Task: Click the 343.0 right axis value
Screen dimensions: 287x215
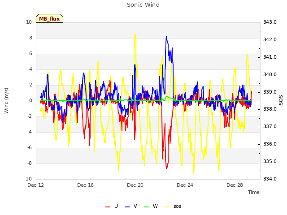Action: [x=270, y=22]
